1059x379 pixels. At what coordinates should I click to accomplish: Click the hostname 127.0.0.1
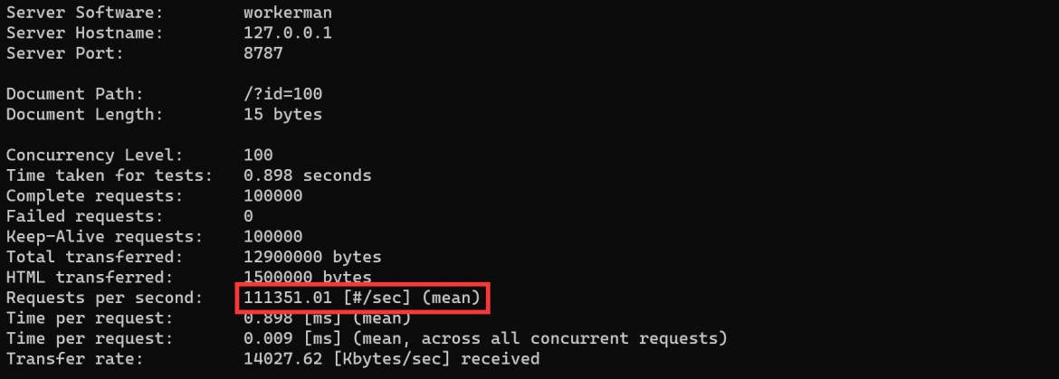coord(288,33)
